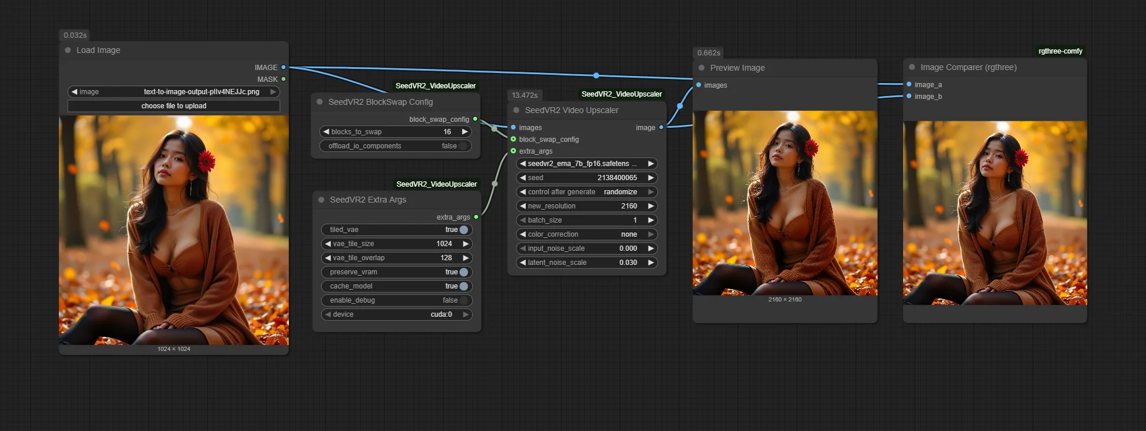Click the rgthree-comfy badge label
The image size is (1146, 431).
(x=1060, y=51)
